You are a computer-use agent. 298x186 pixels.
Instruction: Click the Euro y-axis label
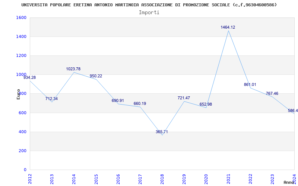[x=18, y=94]
